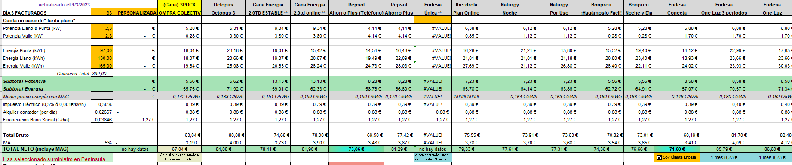The height and width of the screenshot is (165, 792).
Task: Click Bonpreu Noche y Día header
Action: pos(639,13)
